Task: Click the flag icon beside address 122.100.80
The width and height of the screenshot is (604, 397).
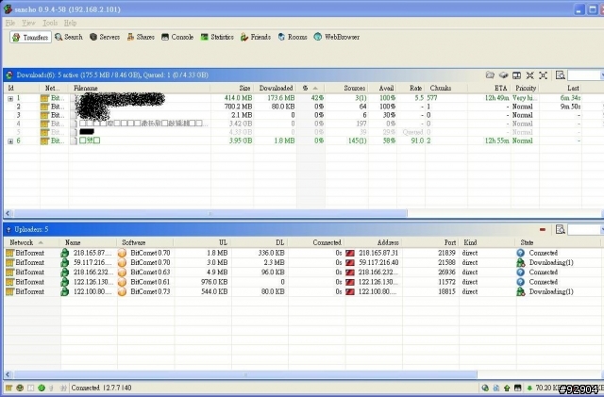Action: point(350,292)
